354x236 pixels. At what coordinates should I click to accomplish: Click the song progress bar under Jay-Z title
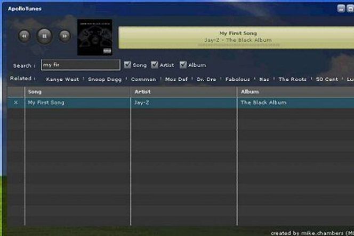tap(239, 45)
